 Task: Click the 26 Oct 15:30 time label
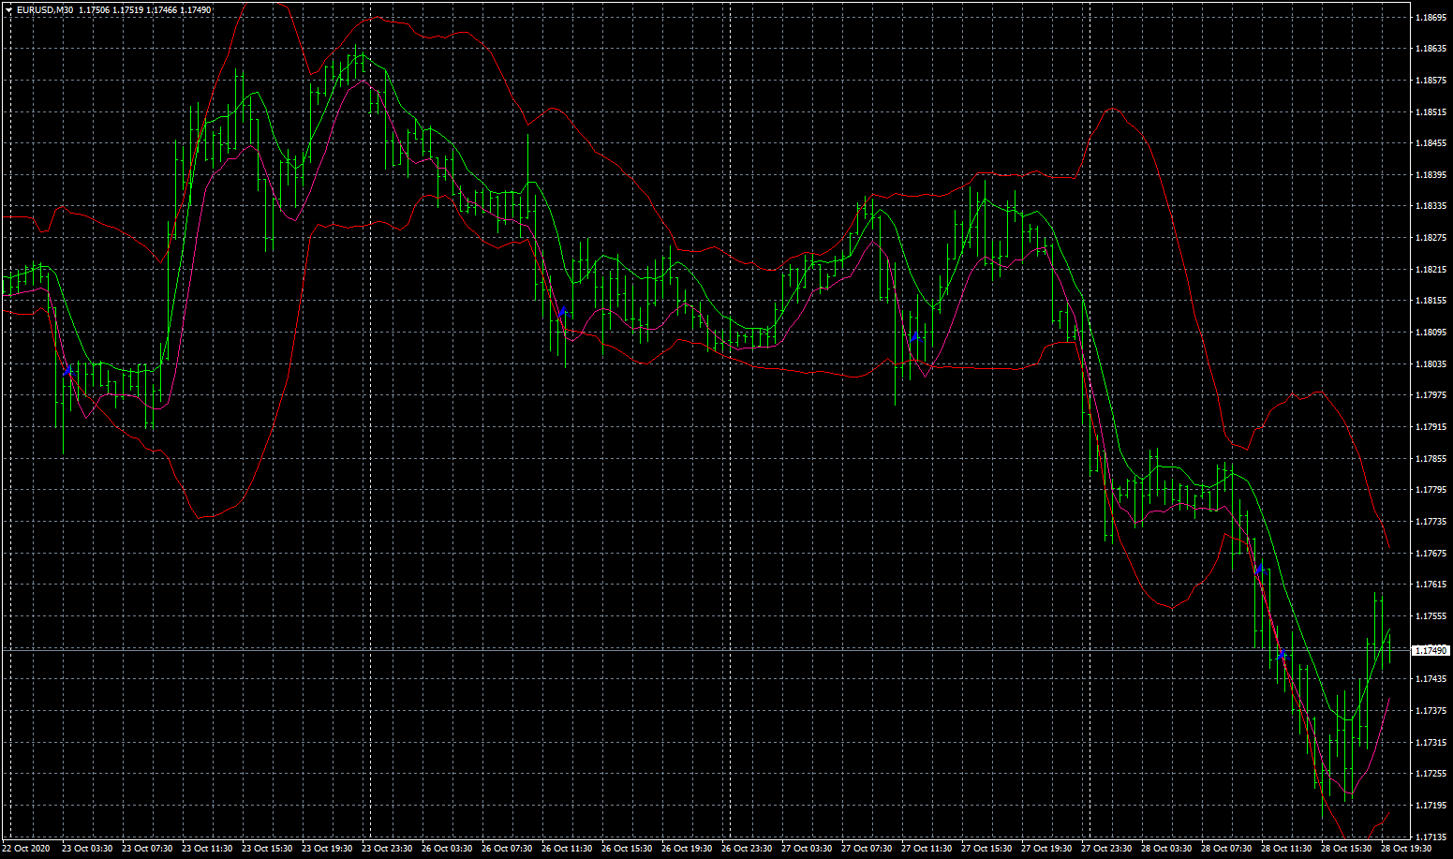[x=627, y=849]
